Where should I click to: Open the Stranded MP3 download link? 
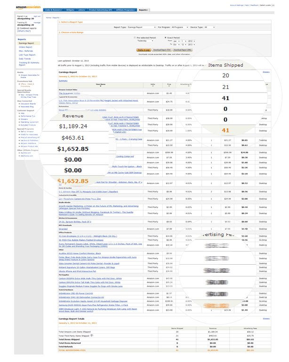63,229
